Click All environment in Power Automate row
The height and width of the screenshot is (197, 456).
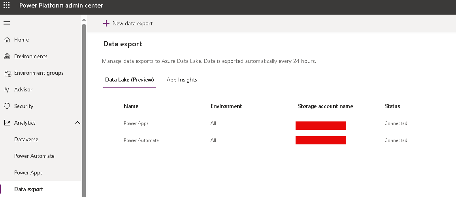pos(213,140)
